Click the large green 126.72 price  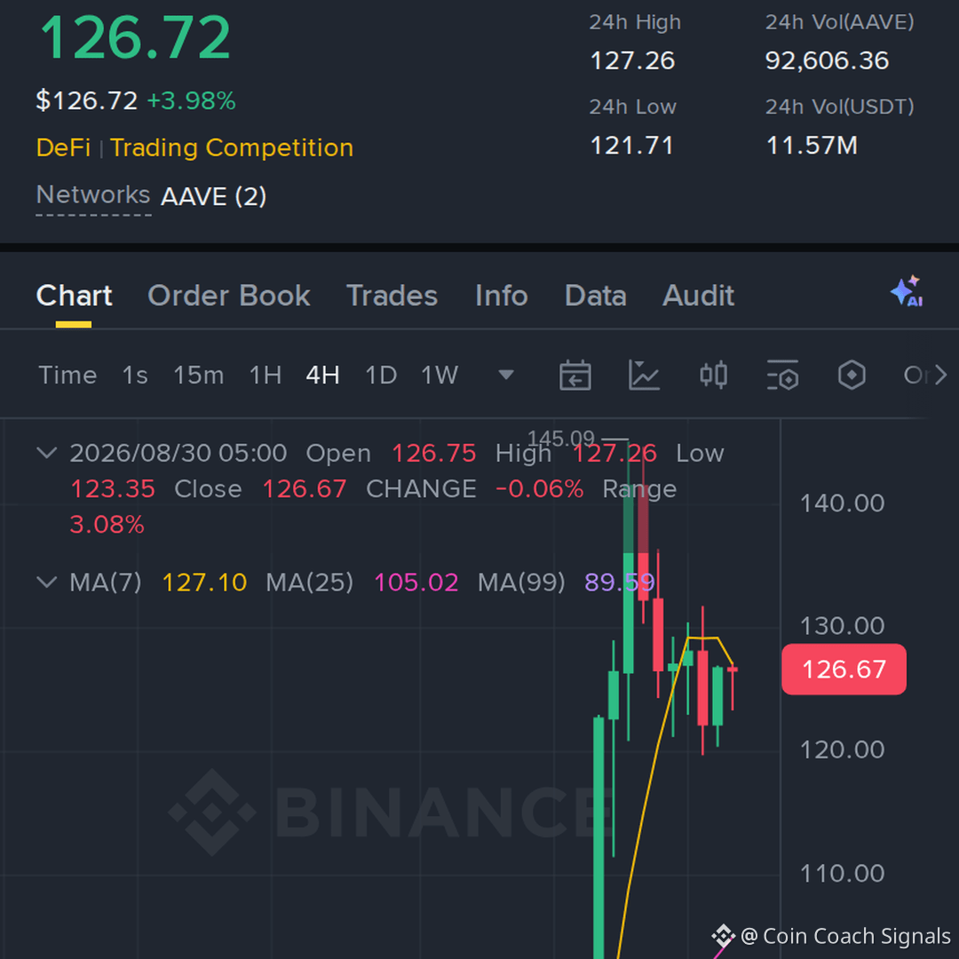click(x=135, y=38)
